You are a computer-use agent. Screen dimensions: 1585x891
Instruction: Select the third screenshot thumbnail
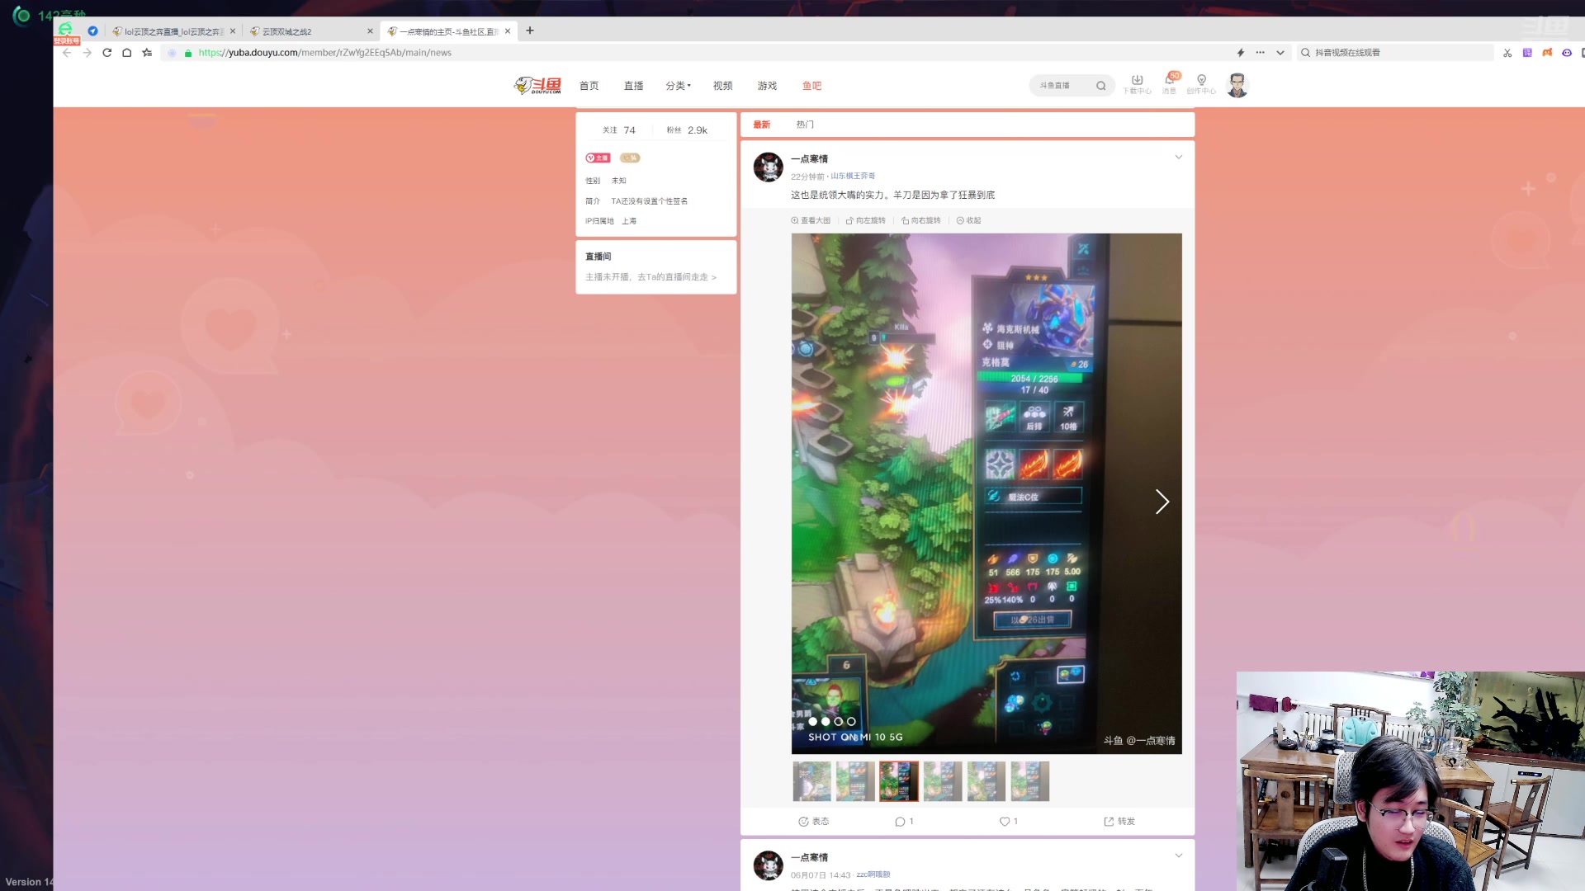(x=899, y=781)
